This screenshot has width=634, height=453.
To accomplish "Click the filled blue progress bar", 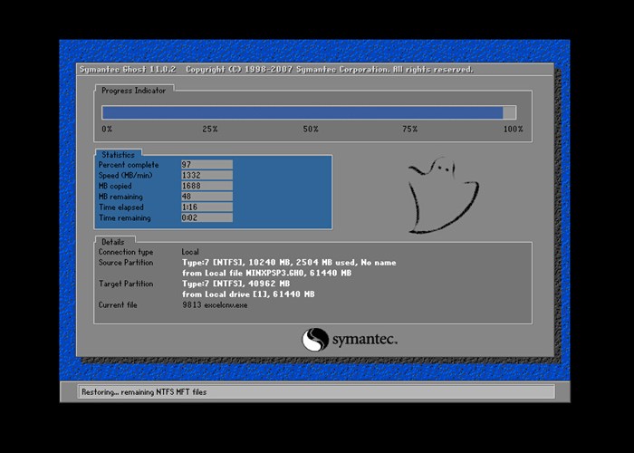I will pyautogui.click(x=302, y=112).
